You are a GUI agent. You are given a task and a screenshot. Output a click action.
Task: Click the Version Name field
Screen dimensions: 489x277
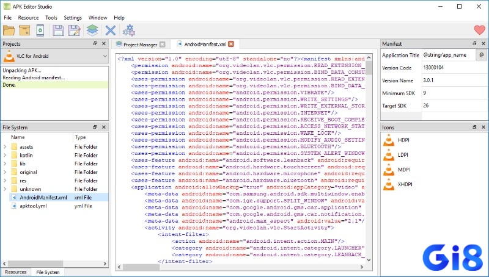coord(455,81)
